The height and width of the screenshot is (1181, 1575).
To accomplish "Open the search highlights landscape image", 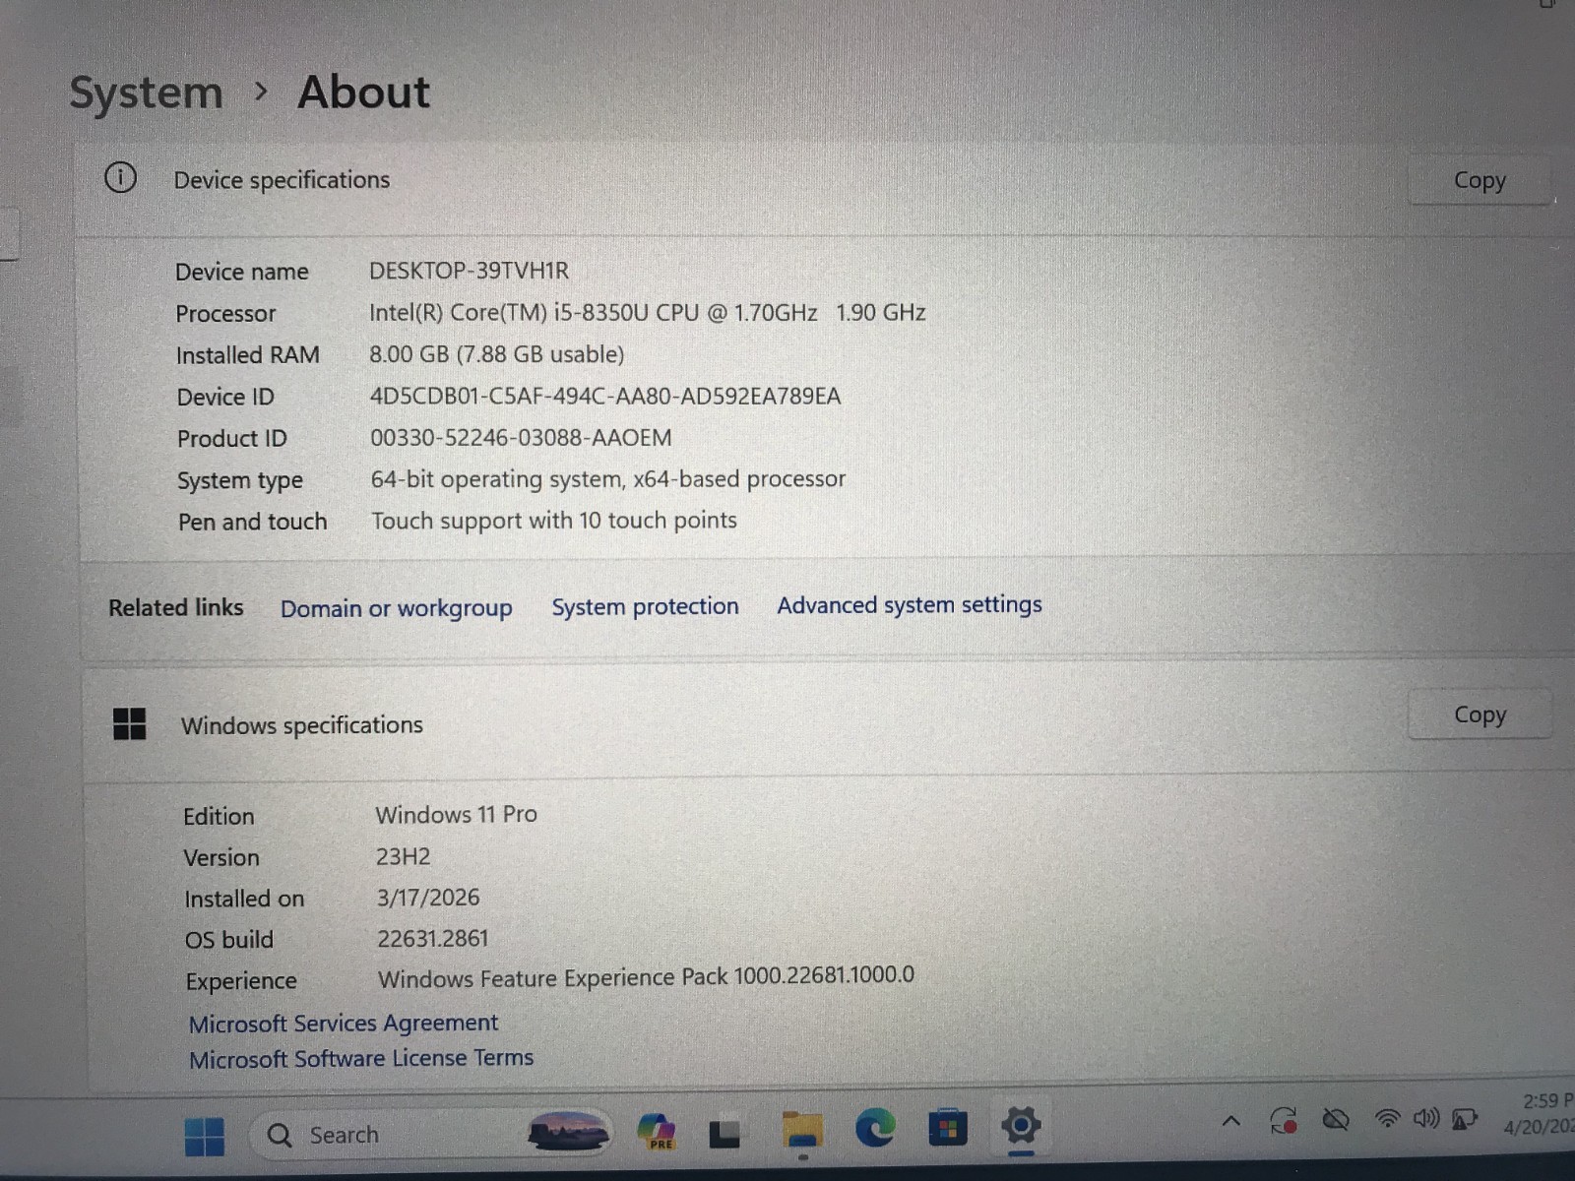I will tap(568, 1131).
